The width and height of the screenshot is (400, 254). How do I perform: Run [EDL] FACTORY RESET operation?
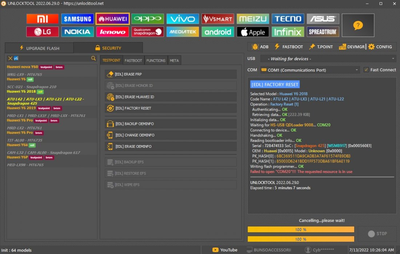click(171, 108)
